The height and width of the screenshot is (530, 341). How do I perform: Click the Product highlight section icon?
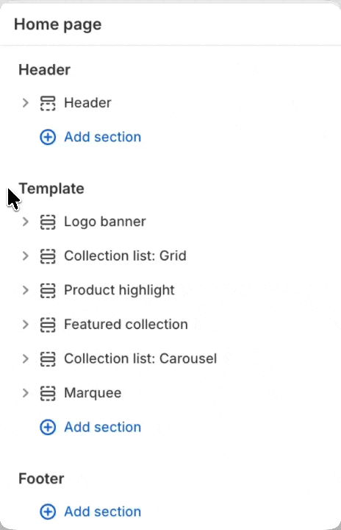coord(48,290)
